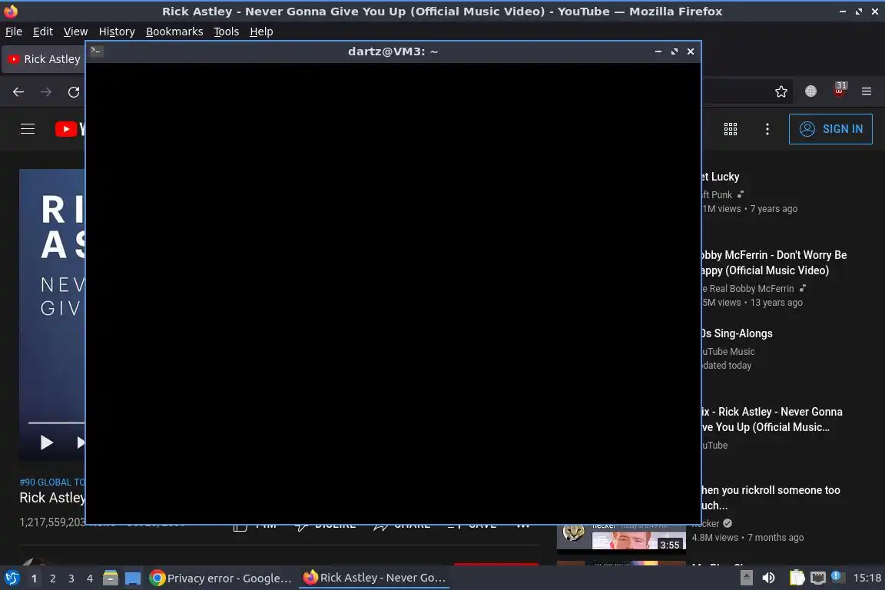This screenshot has width=885, height=590.
Task: Open the red extension with 31 badge
Action: 840,91
